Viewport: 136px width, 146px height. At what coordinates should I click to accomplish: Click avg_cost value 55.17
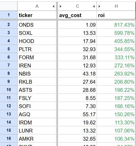[x=77, y=114]
